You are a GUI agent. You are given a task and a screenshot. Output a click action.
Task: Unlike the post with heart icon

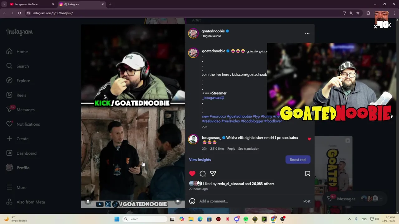tap(192, 174)
